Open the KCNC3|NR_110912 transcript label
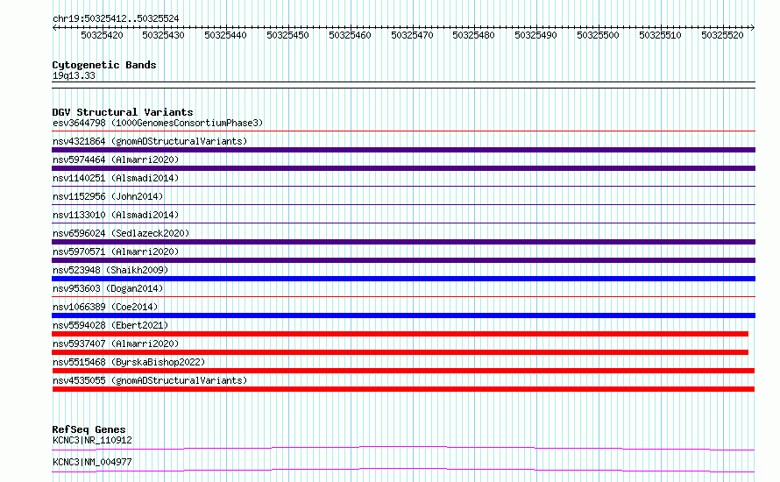The width and height of the screenshot is (780, 482). click(x=92, y=440)
